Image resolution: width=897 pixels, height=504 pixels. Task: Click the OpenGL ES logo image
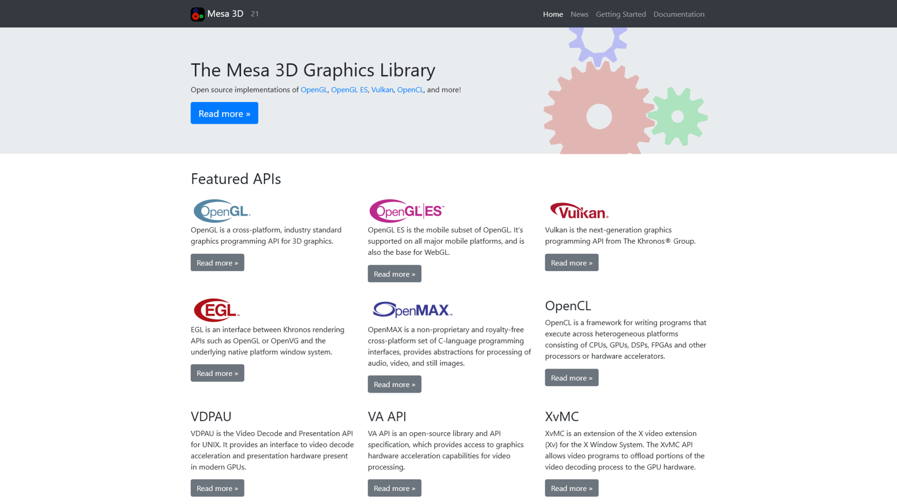(x=406, y=211)
